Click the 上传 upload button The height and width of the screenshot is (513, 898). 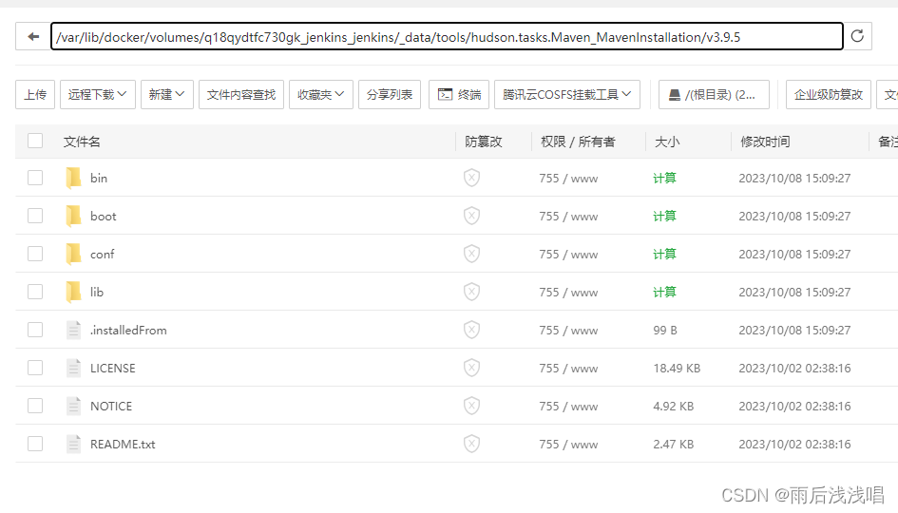tap(35, 94)
